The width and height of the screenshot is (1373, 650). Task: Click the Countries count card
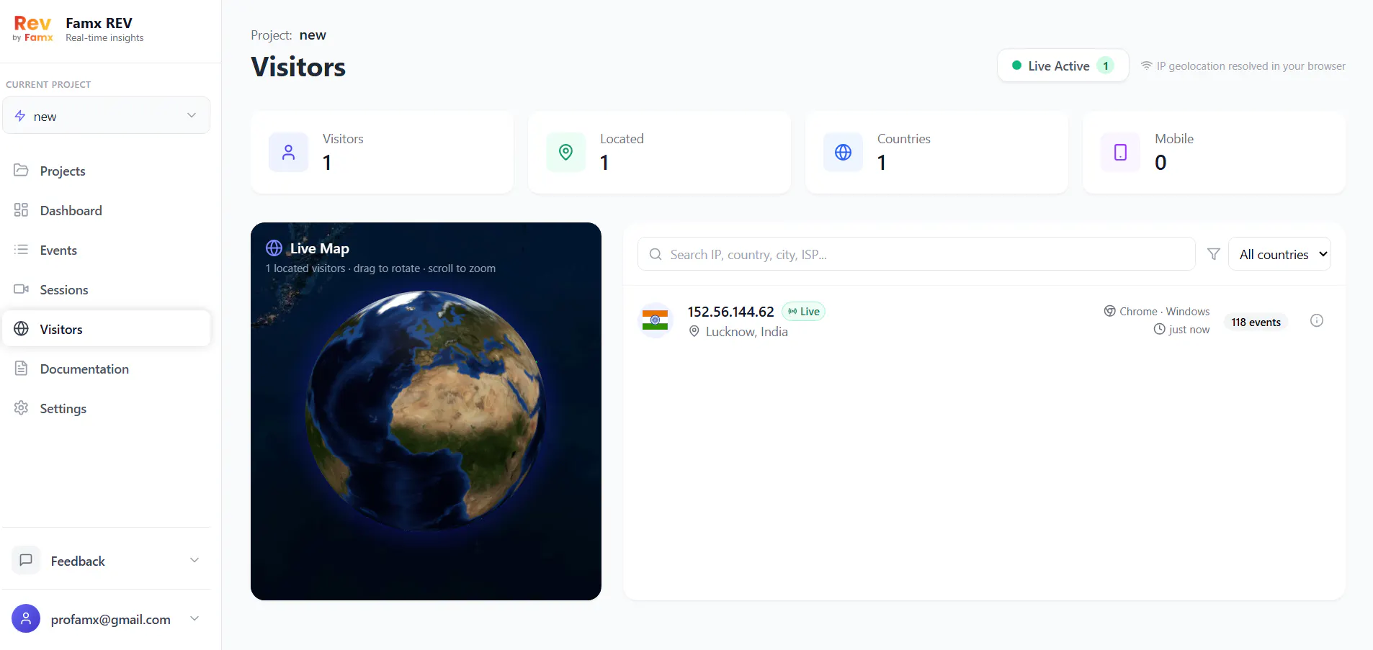[x=936, y=152]
